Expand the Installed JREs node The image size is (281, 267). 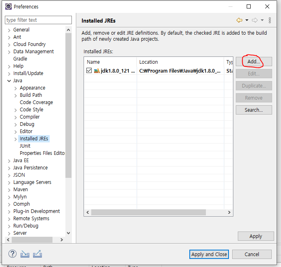[16, 139]
